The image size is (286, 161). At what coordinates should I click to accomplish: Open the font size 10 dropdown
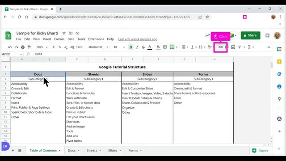119,47
